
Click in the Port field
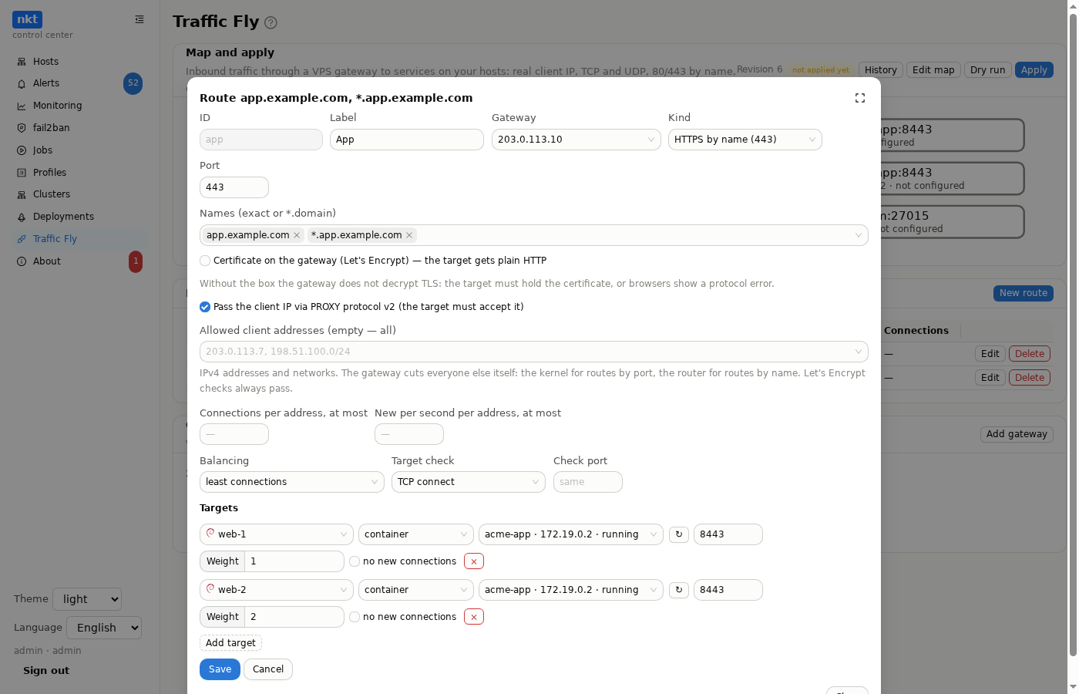click(234, 187)
